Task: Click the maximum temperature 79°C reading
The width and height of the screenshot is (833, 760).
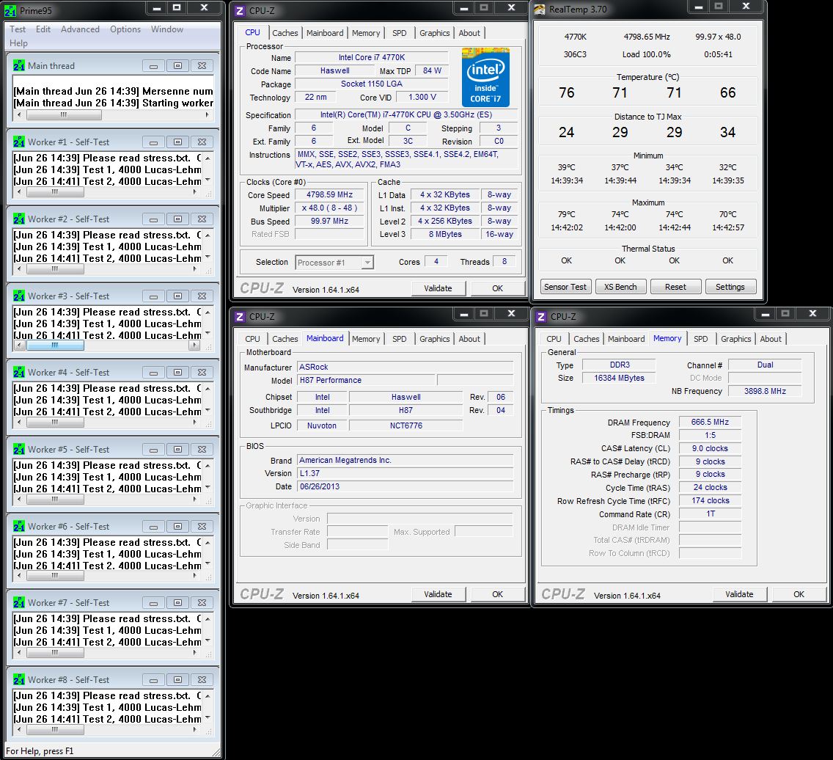Action: point(567,214)
